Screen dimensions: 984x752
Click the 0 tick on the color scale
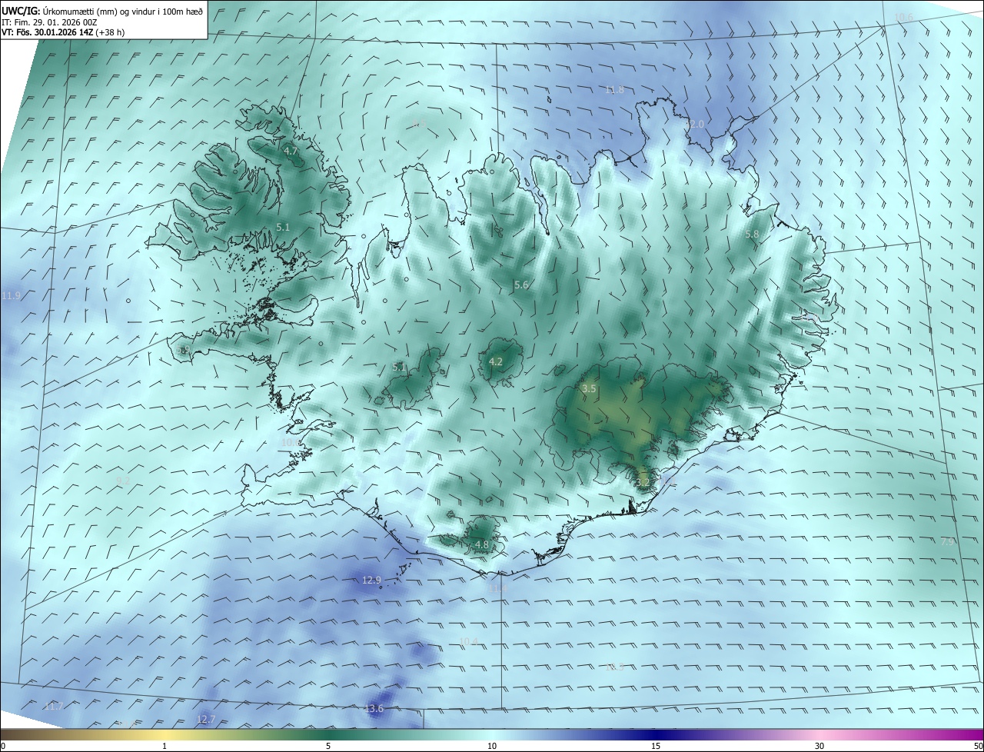pos(3,747)
